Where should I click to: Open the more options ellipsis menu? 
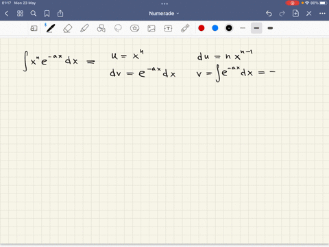pyautogui.click(x=322, y=14)
